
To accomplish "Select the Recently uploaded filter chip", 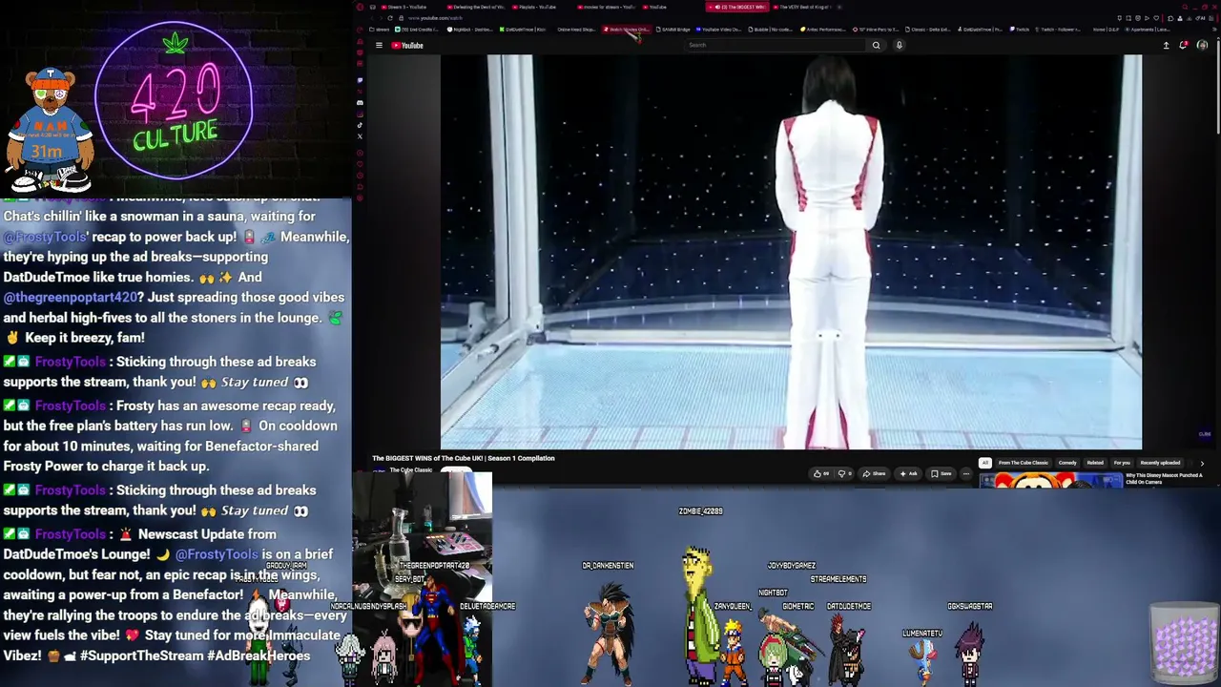I will tap(1160, 463).
